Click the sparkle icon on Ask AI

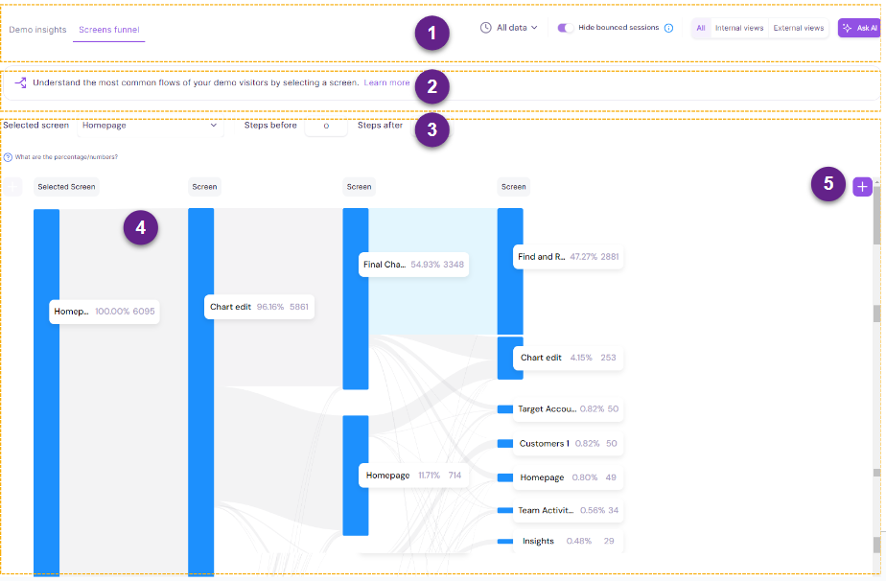click(848, 29)
